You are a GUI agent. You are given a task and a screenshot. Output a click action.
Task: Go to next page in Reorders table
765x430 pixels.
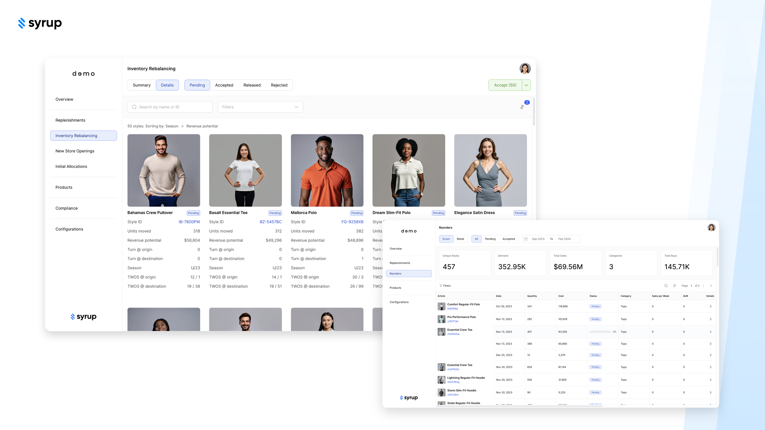711,286
